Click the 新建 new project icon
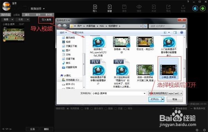Viewport: 208px width, 132px height. [x=110, y=8]
